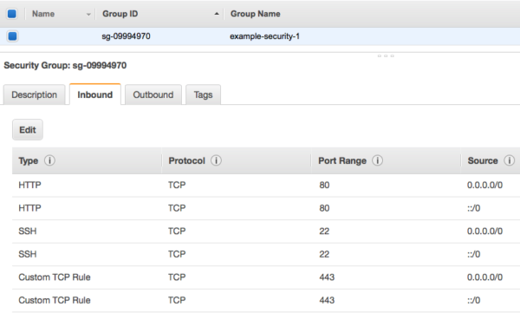Select HTTP rule with source 0.0.0.0/0

[x=266, y=186]
